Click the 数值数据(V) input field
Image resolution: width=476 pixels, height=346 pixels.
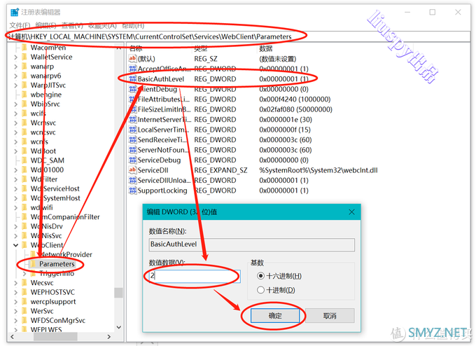coord(195,277)
